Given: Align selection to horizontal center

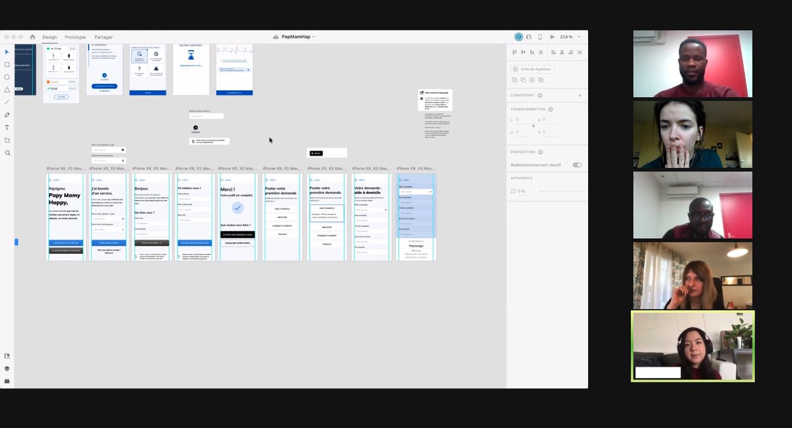Looking at the screenshot, I should (562, 52).
